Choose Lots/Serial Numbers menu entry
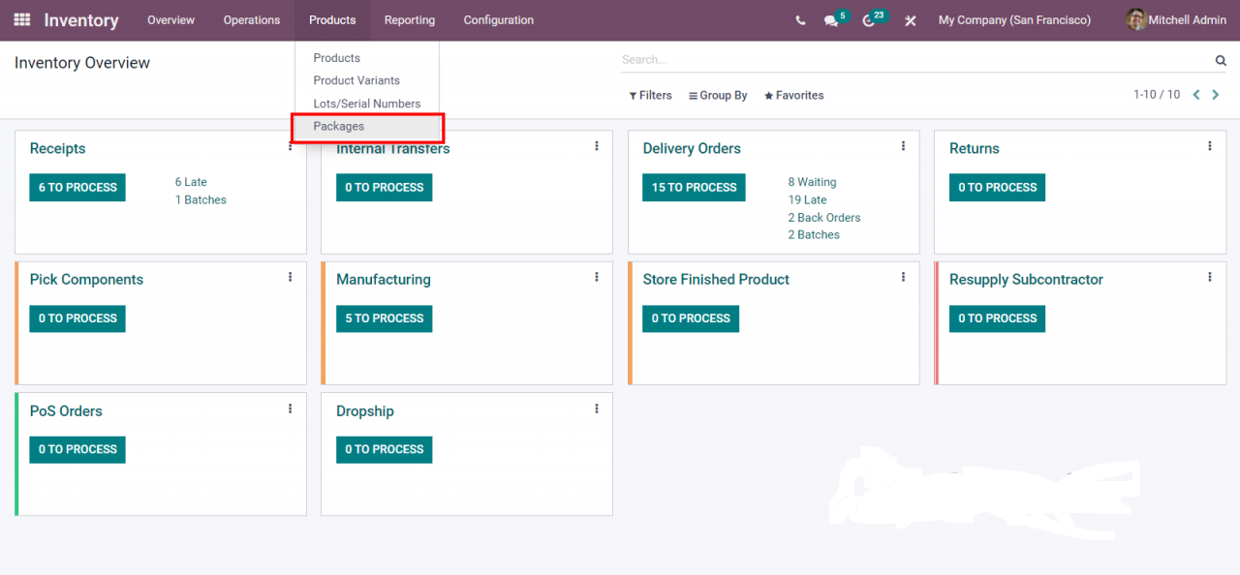Viewport: 1240px width, 575px height. pos(367,104)
